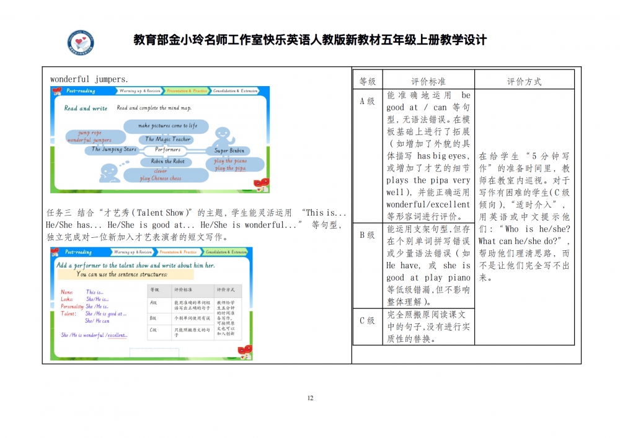This screenshot has width=620, height=438.
Task: Click 'Post-reading' label in the mind map slide
Action: click(81, 91)
